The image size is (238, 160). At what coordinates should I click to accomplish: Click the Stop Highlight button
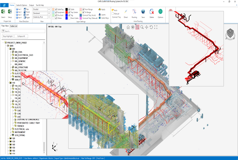point(7,36)
